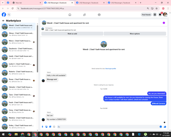171x137 pixels.
Task: Open the Alexus conversation in list
Action: click(x=18, y=34)
